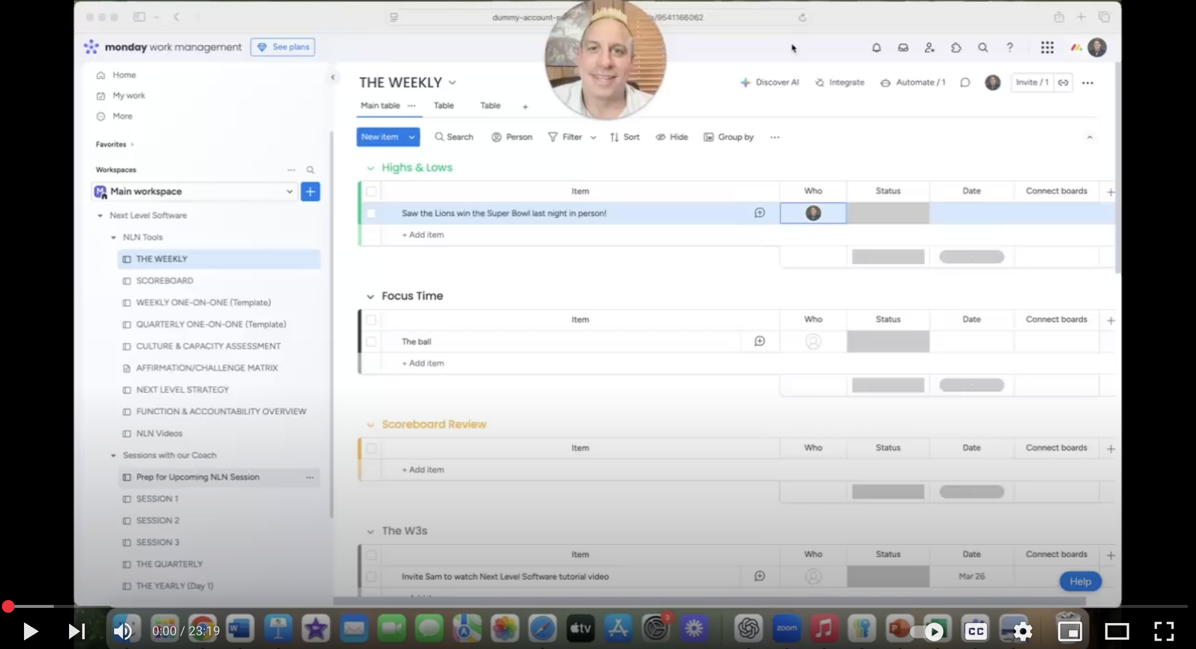Open the inbox tray icon
1196x649 pixels.
coord(903,47)
